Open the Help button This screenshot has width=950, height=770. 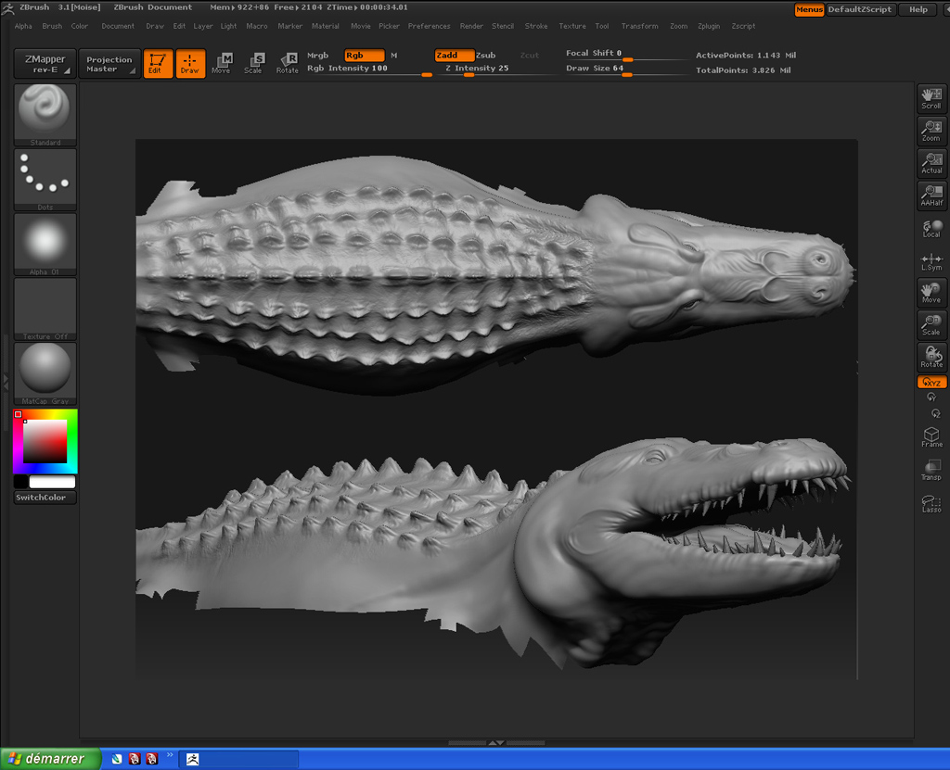point(918,9)
